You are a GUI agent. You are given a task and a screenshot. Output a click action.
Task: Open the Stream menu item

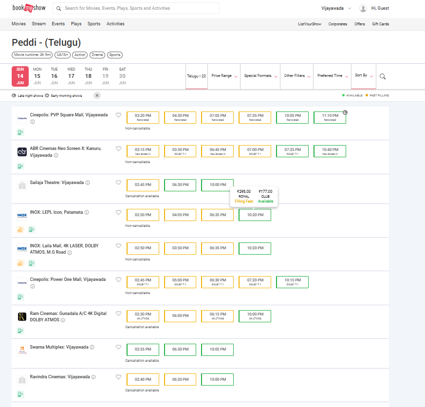pyautogui.click(x=39, y=24)
